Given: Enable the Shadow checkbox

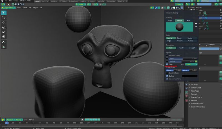Looking at the screenshot, I should (x=167, y=62).
